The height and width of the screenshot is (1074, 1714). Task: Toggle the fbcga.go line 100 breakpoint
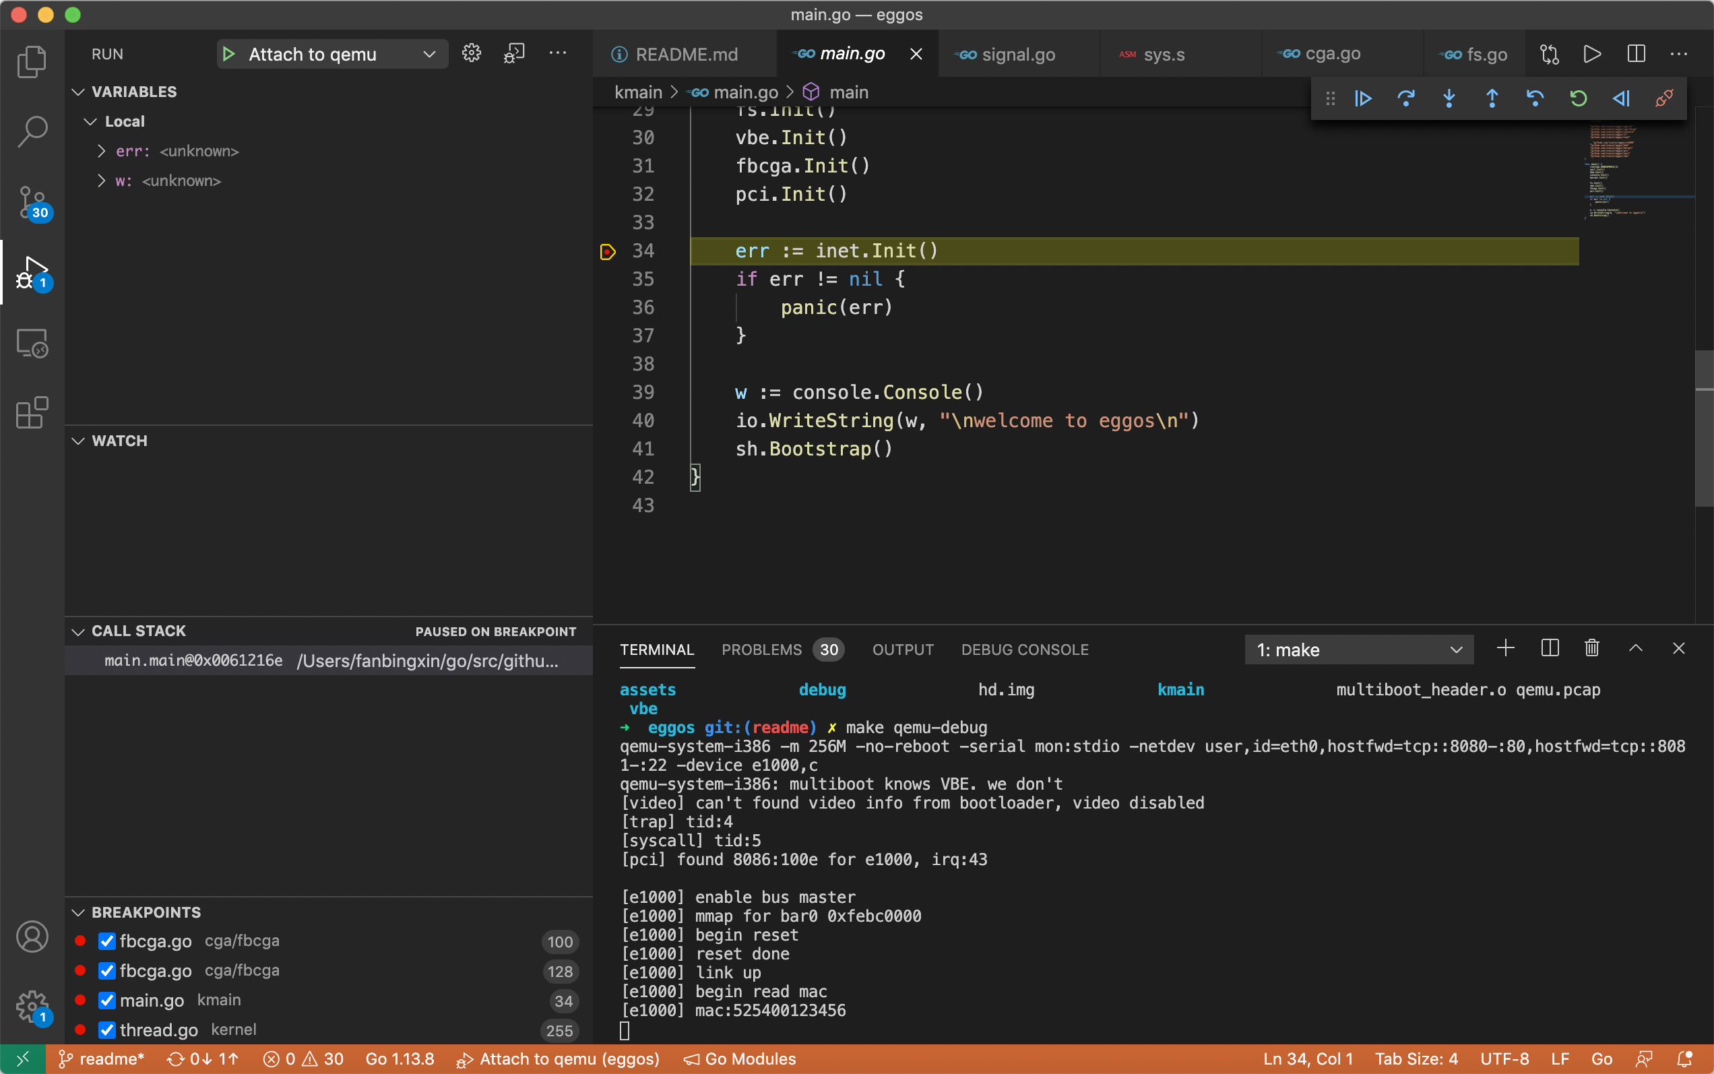click(x=107, y=941)
